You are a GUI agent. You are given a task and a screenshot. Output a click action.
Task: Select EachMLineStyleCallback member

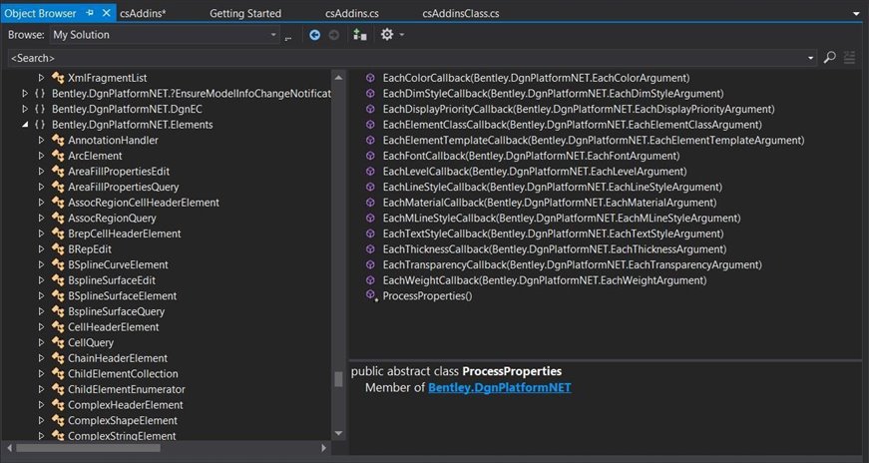pos(562,218)
